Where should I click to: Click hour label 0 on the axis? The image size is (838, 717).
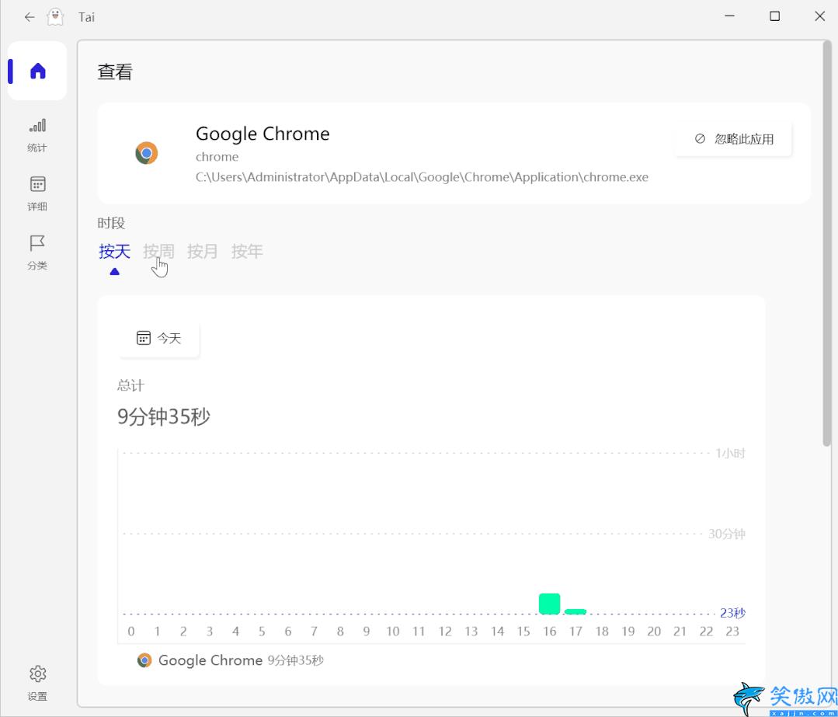(x=131, y=632)
